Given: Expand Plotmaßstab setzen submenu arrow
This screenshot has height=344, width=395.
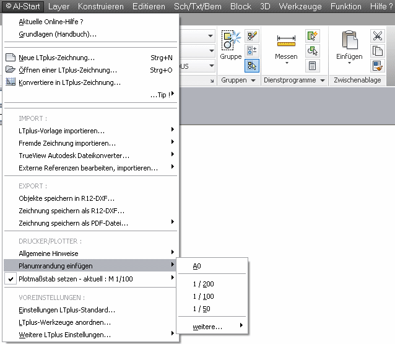Looking at the screenshot, I should tap(173, 278).
